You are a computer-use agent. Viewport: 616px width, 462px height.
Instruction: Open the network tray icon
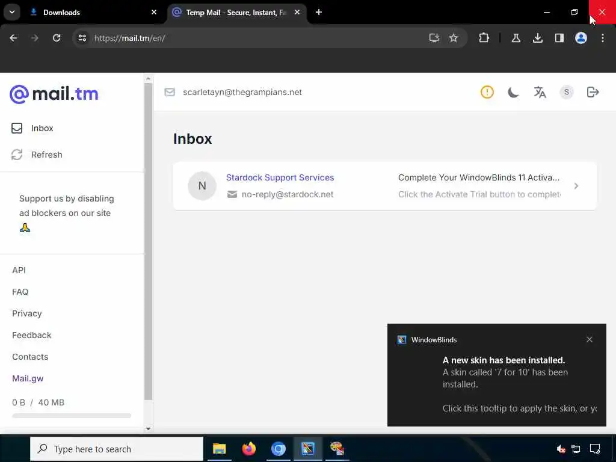point(576,449)
